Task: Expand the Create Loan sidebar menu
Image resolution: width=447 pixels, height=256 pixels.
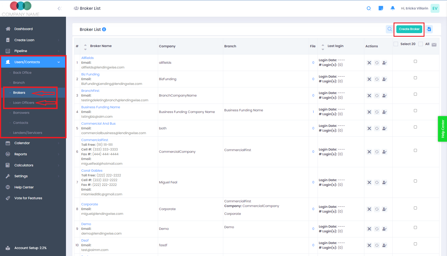Action: [33, 40]
